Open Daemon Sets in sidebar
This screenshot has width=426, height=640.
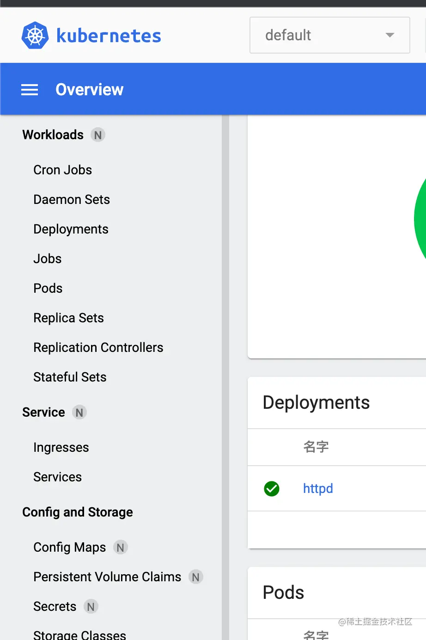click(x=72, y=200)
